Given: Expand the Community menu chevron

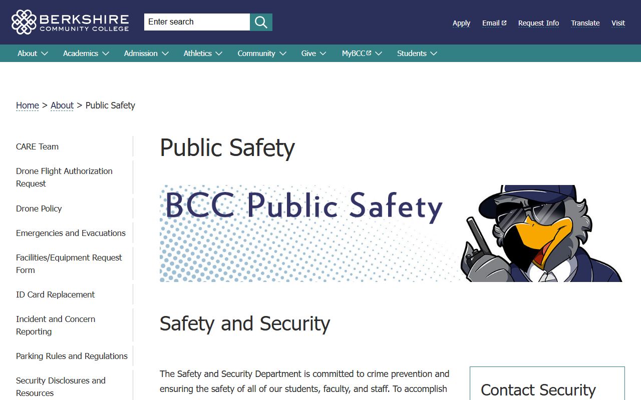Looking at the screenshot, I should (x=283, y=53).
